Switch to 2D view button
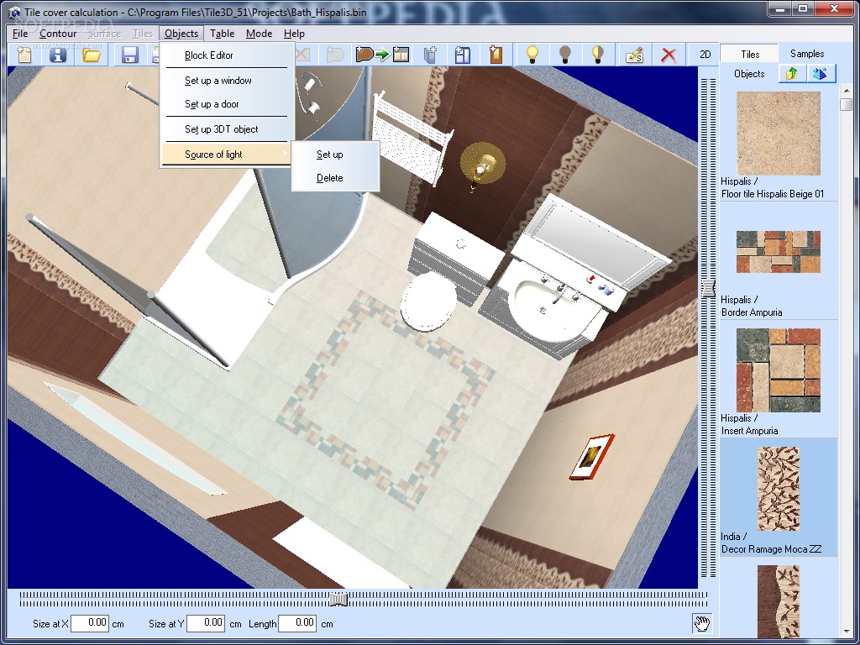Image resolution: width=860 pixels, height=645 pixels. 705,55
